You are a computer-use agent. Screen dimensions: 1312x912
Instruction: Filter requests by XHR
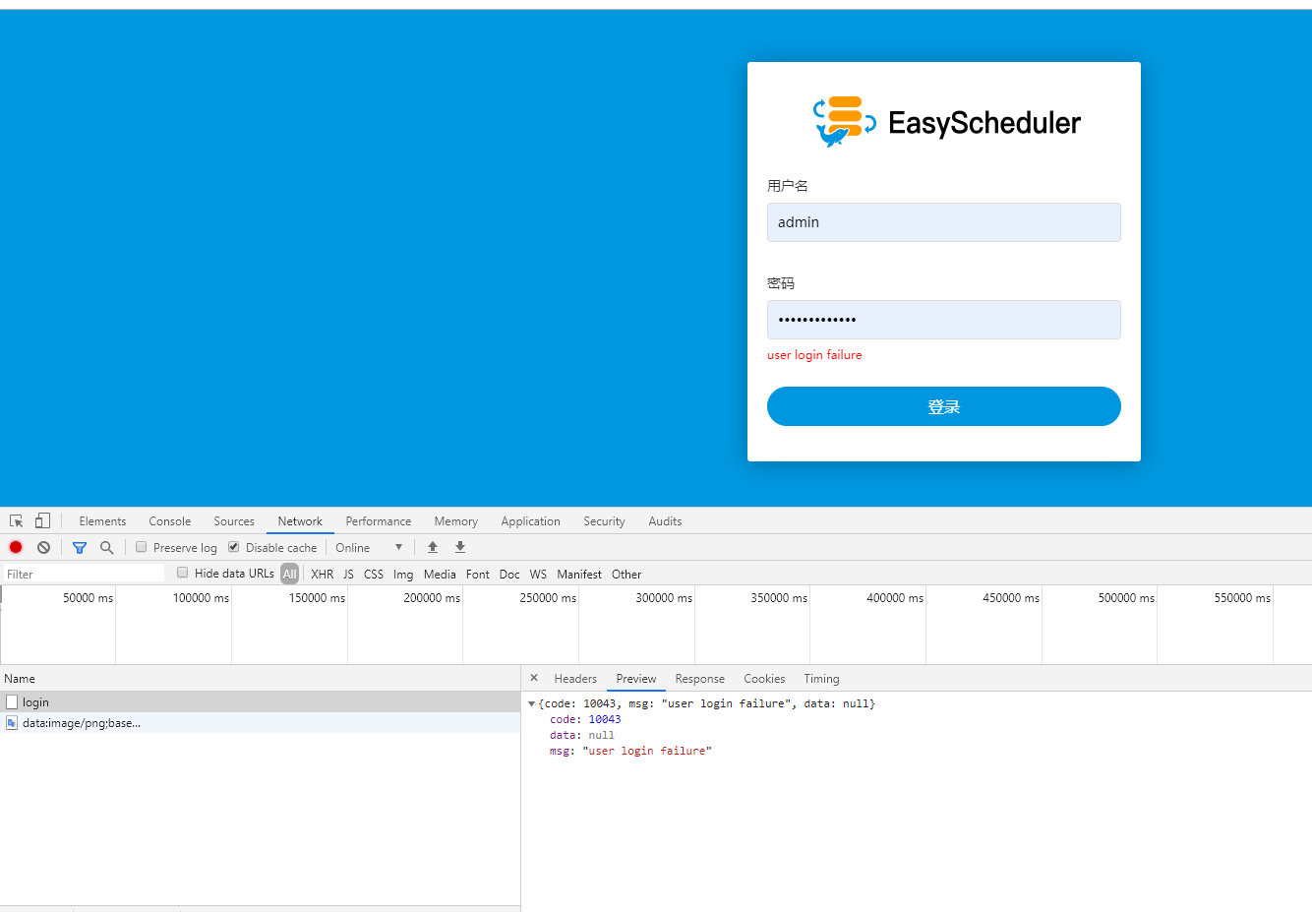[x=323, y=575]
